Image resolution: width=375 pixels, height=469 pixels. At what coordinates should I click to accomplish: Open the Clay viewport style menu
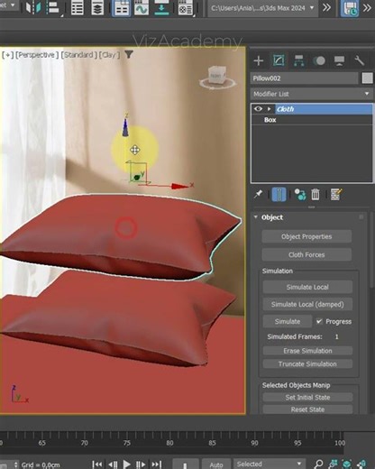pos(109,55)
